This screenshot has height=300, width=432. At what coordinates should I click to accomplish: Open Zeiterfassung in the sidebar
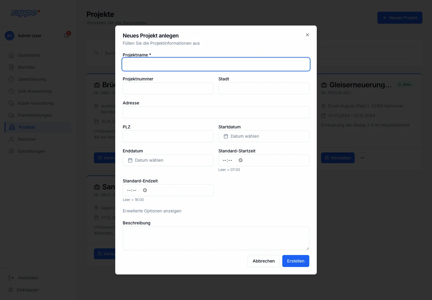point(38,79)
